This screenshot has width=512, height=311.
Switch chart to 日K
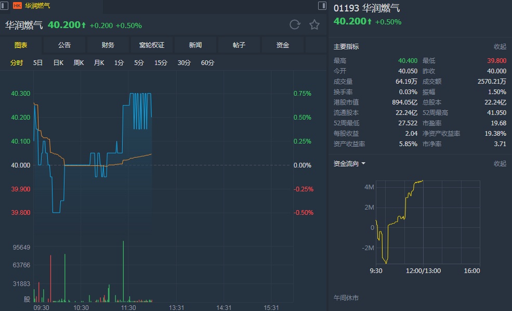click(x=58, y=63)
